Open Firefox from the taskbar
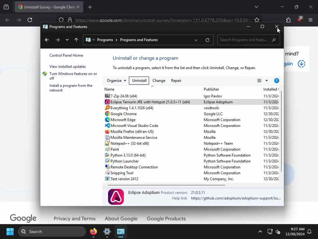 (x=93, y=232)
